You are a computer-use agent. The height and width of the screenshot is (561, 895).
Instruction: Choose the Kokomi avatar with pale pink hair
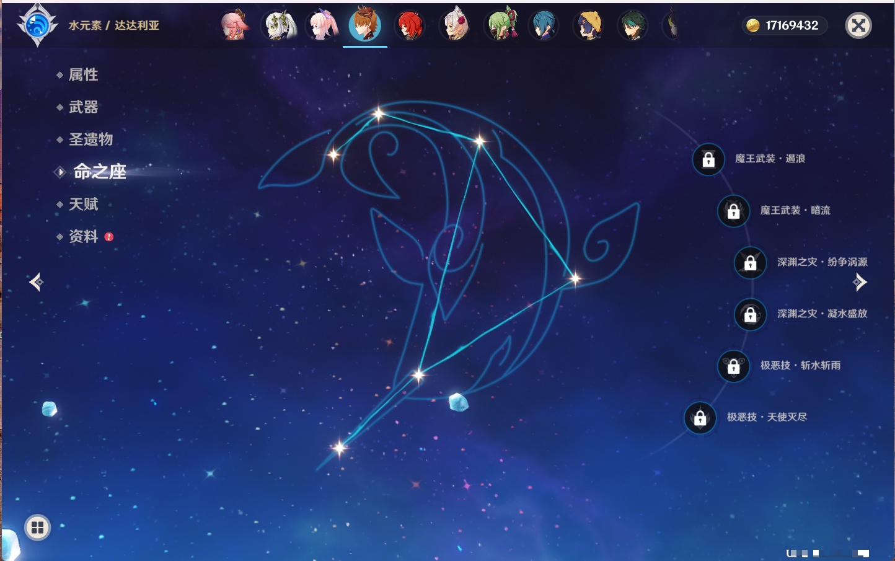click(x=323, y=25)
